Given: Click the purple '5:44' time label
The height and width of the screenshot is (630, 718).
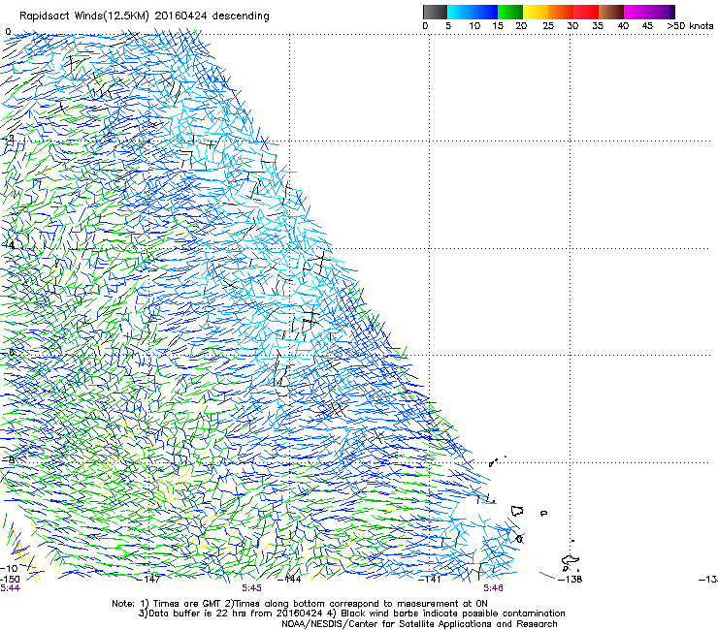Looking at the screenshot, I should [10, 588].
